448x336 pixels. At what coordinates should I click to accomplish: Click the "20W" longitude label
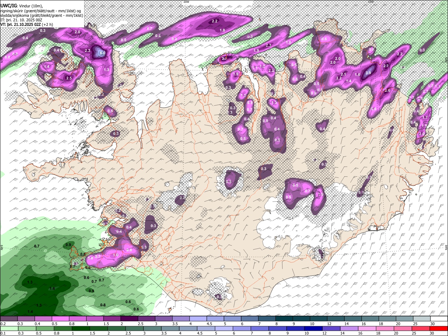pos(186,2)
